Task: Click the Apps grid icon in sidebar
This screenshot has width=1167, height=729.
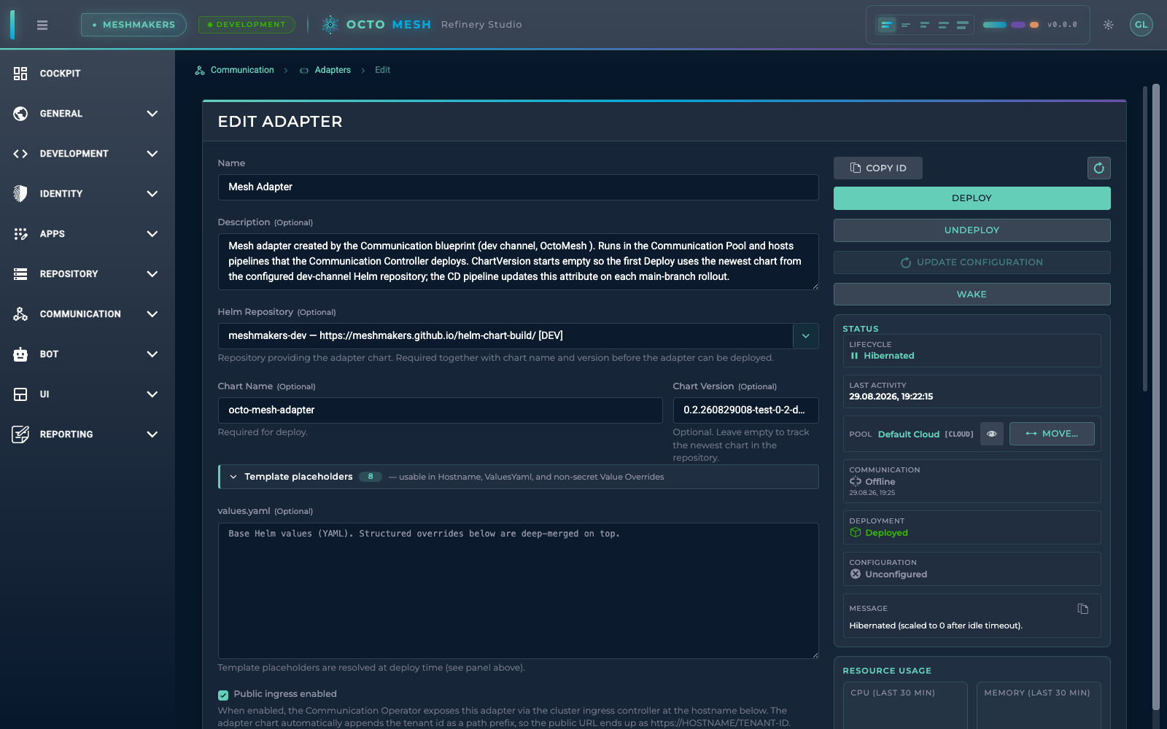Action: click(x=20, y=234)
